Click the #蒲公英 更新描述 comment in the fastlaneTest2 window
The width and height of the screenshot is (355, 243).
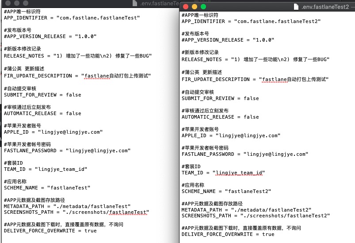[202, 72]
